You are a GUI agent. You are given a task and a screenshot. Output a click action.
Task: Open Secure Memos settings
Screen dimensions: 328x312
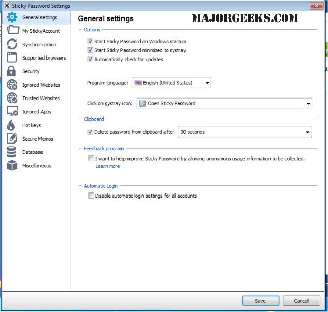coord(36,139)
